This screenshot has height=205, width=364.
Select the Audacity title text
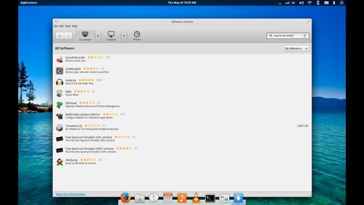[x=71, y=80]
